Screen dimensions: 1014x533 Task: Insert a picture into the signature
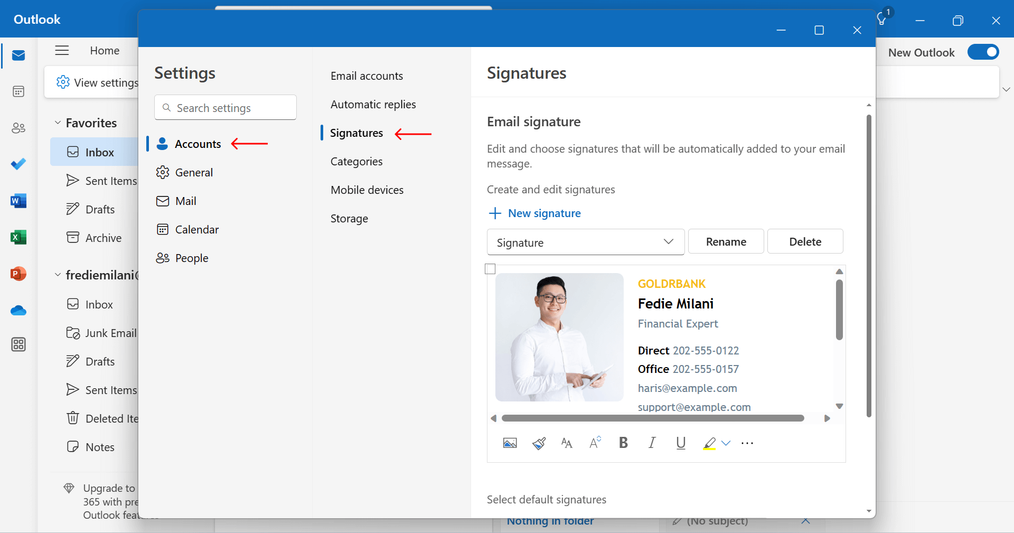510,443
